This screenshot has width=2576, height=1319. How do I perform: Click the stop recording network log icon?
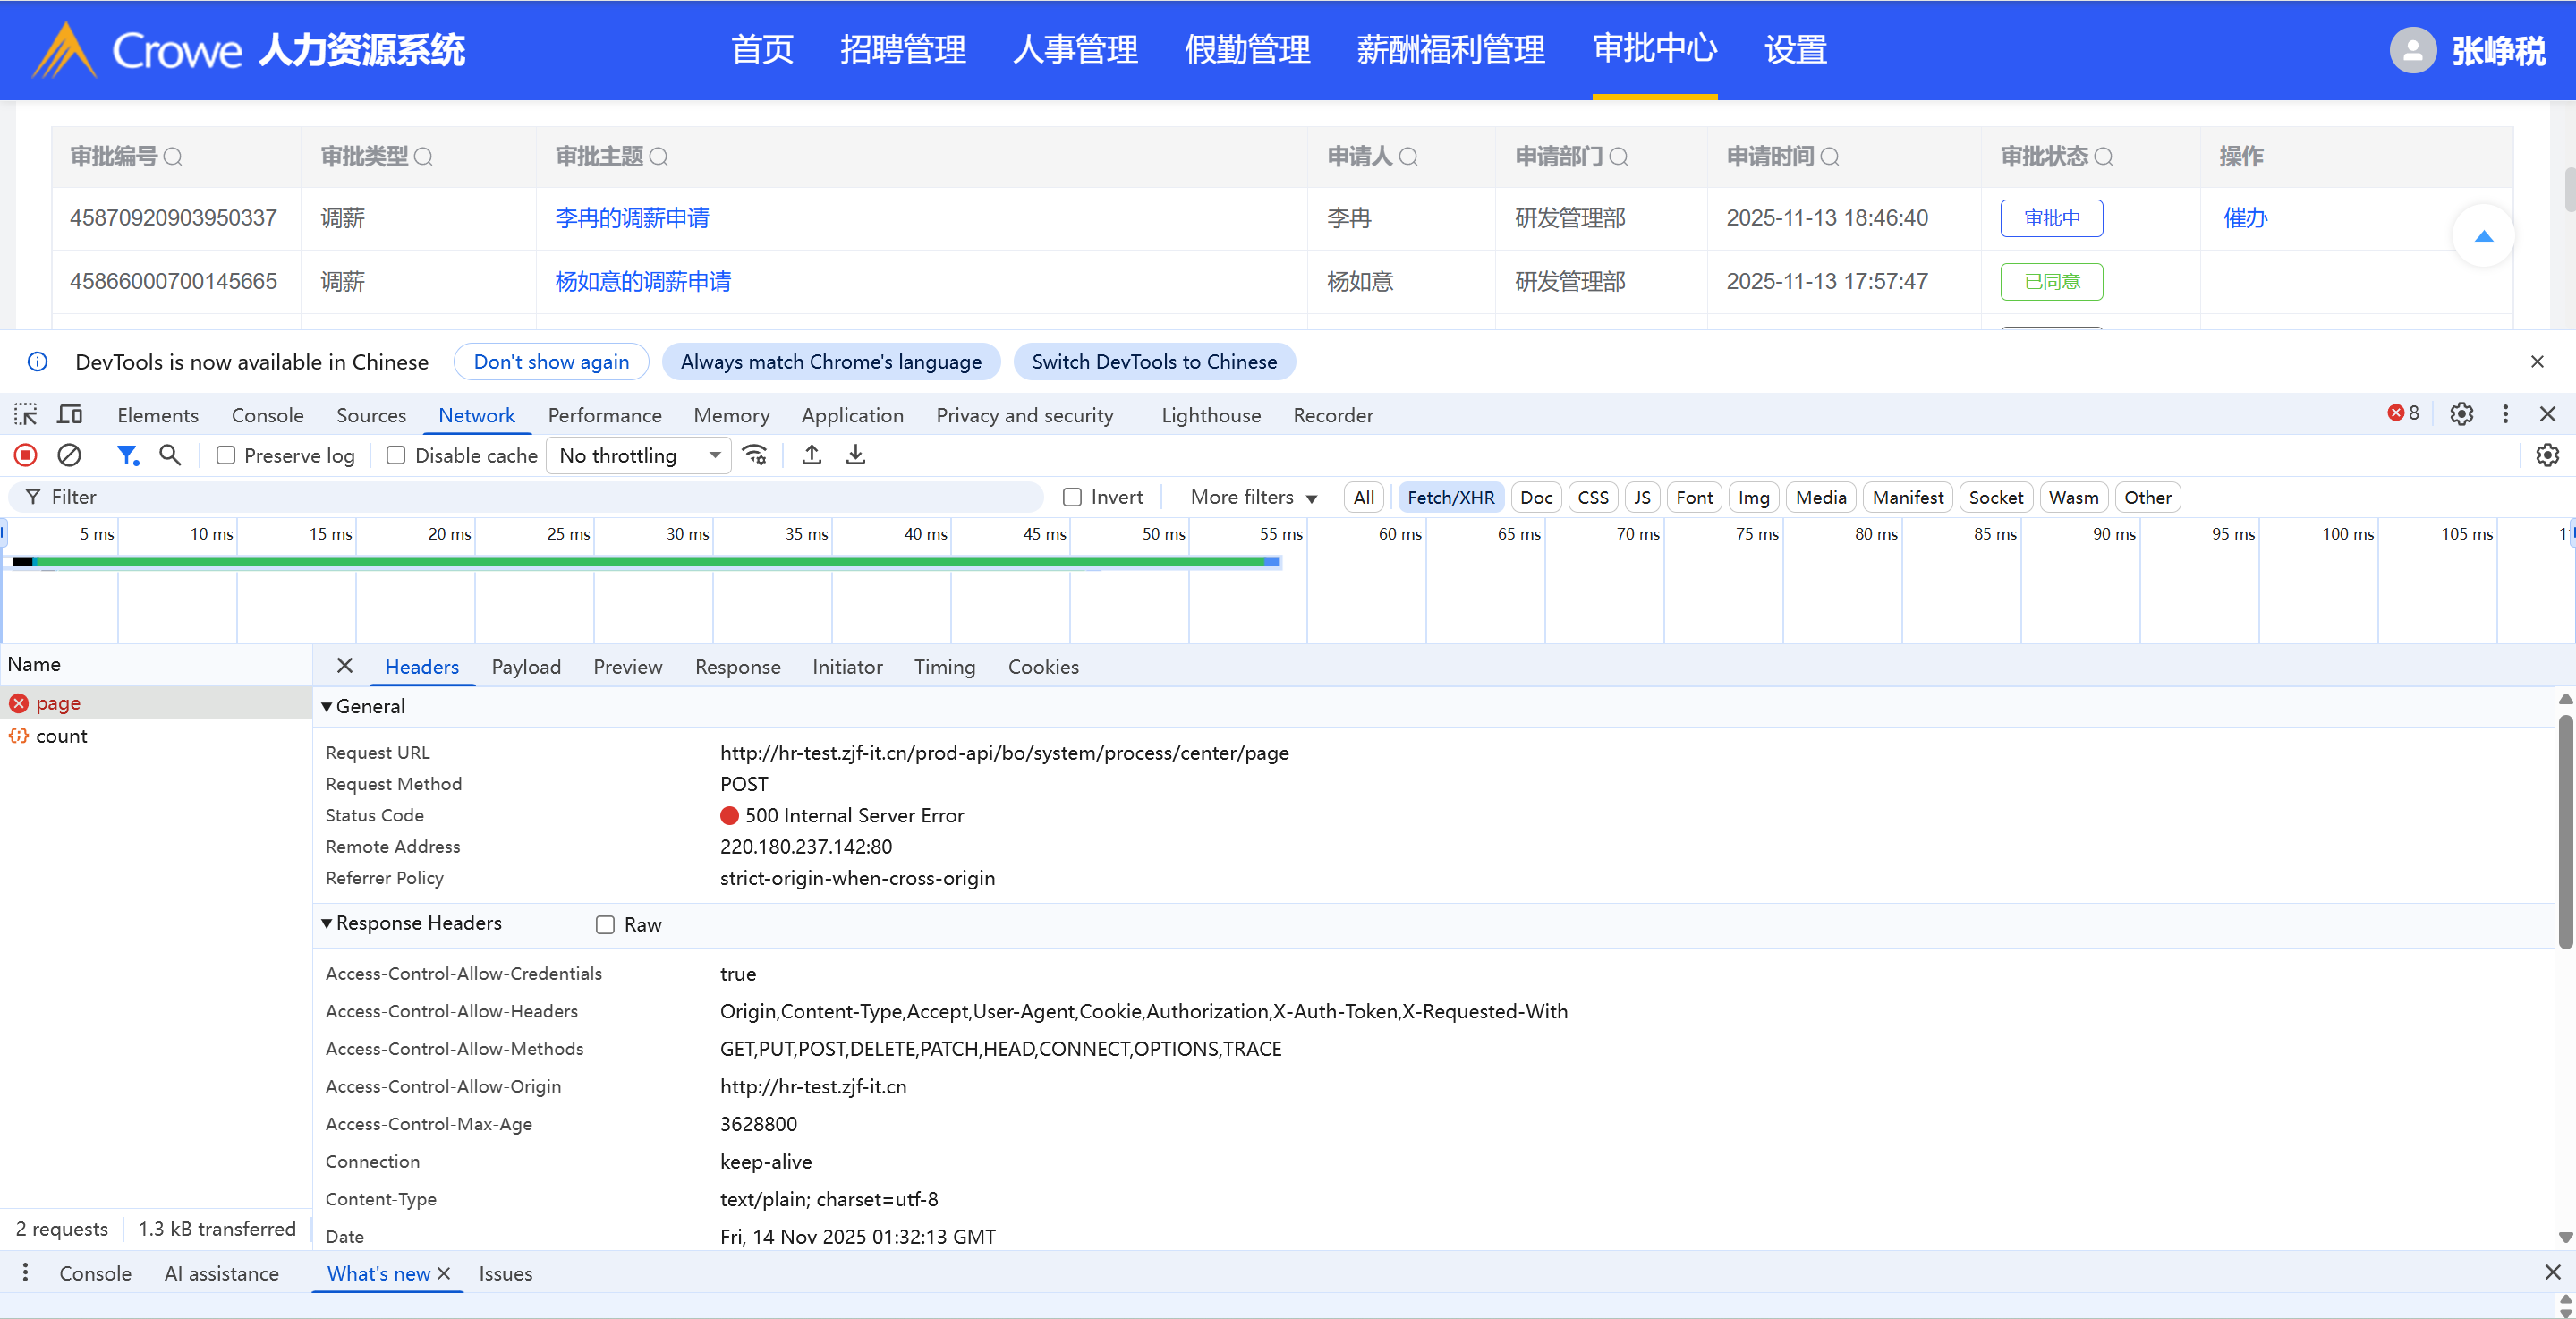(26, 456)
